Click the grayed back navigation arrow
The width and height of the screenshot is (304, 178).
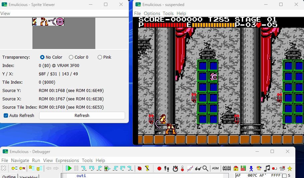[48, 168]
